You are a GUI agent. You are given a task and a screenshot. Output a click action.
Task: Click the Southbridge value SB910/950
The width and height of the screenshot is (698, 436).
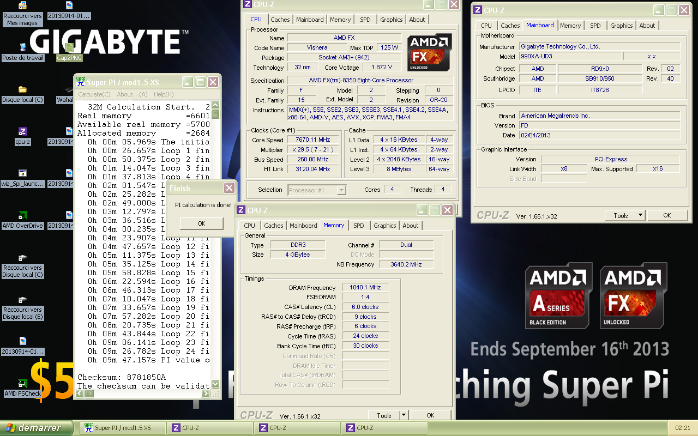tap(600, 79)
